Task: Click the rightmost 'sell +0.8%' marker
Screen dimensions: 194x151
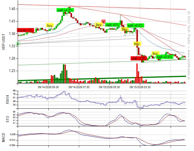Action: (x=165, y=57)
